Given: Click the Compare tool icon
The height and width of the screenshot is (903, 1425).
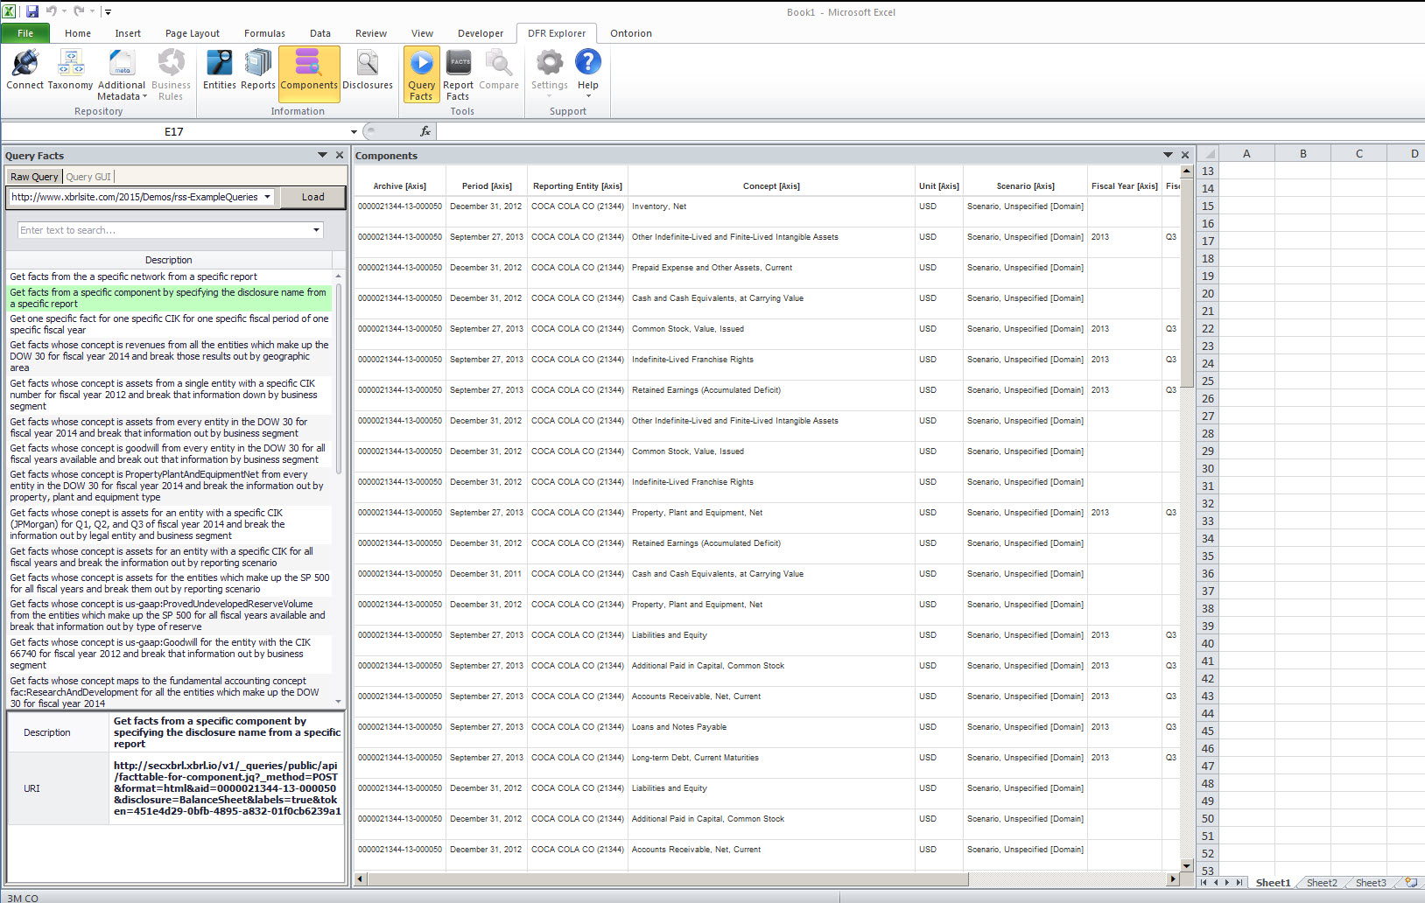Looking at the screenshot, I should point(499,70).
